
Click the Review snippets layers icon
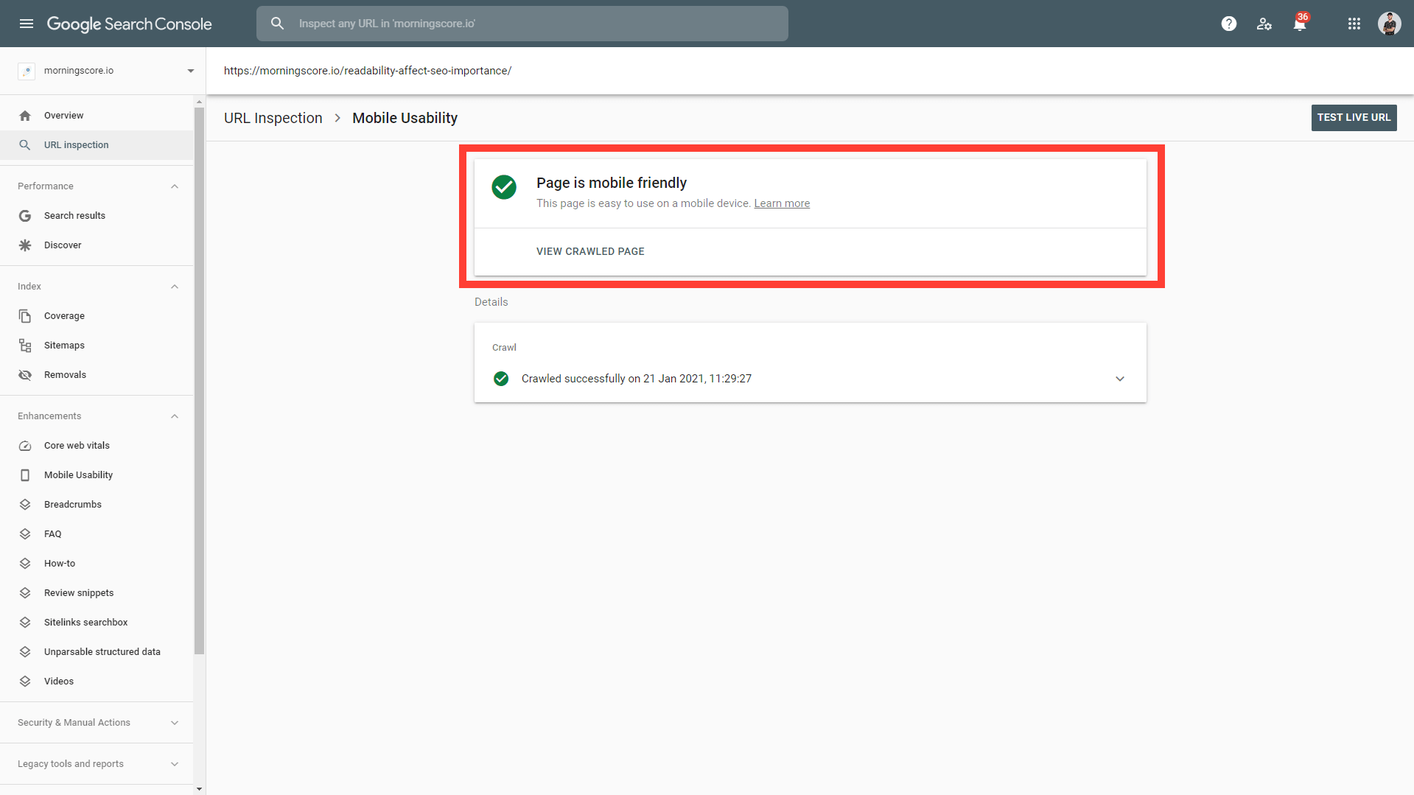coord(25,593)
